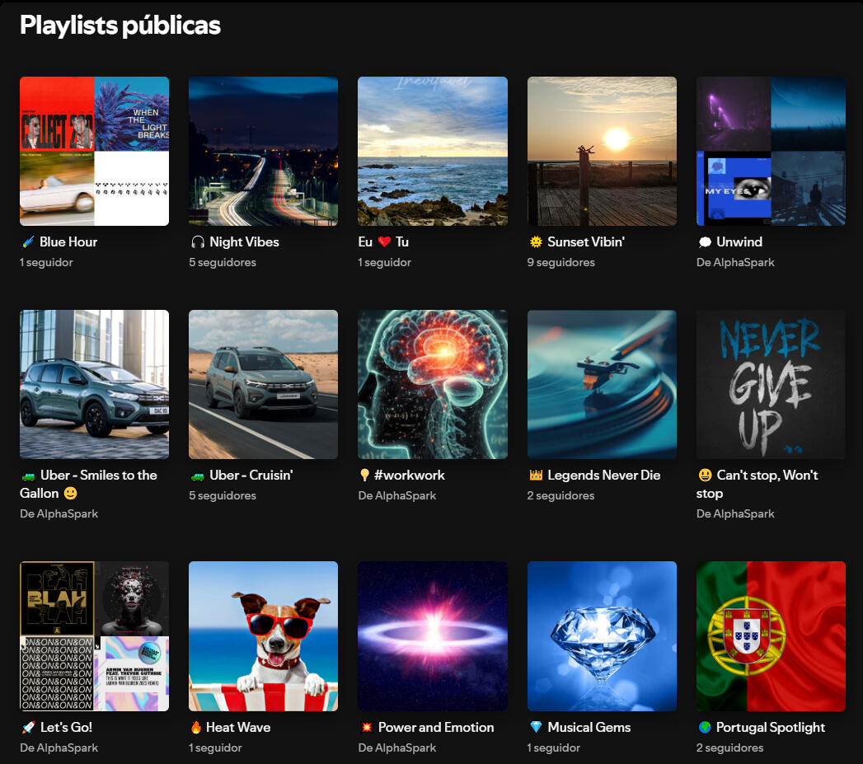Viewport: 863px width, 764px height.
Task: Open the Eu Tu ocean cover image
Action: click(x=432, y=151)
